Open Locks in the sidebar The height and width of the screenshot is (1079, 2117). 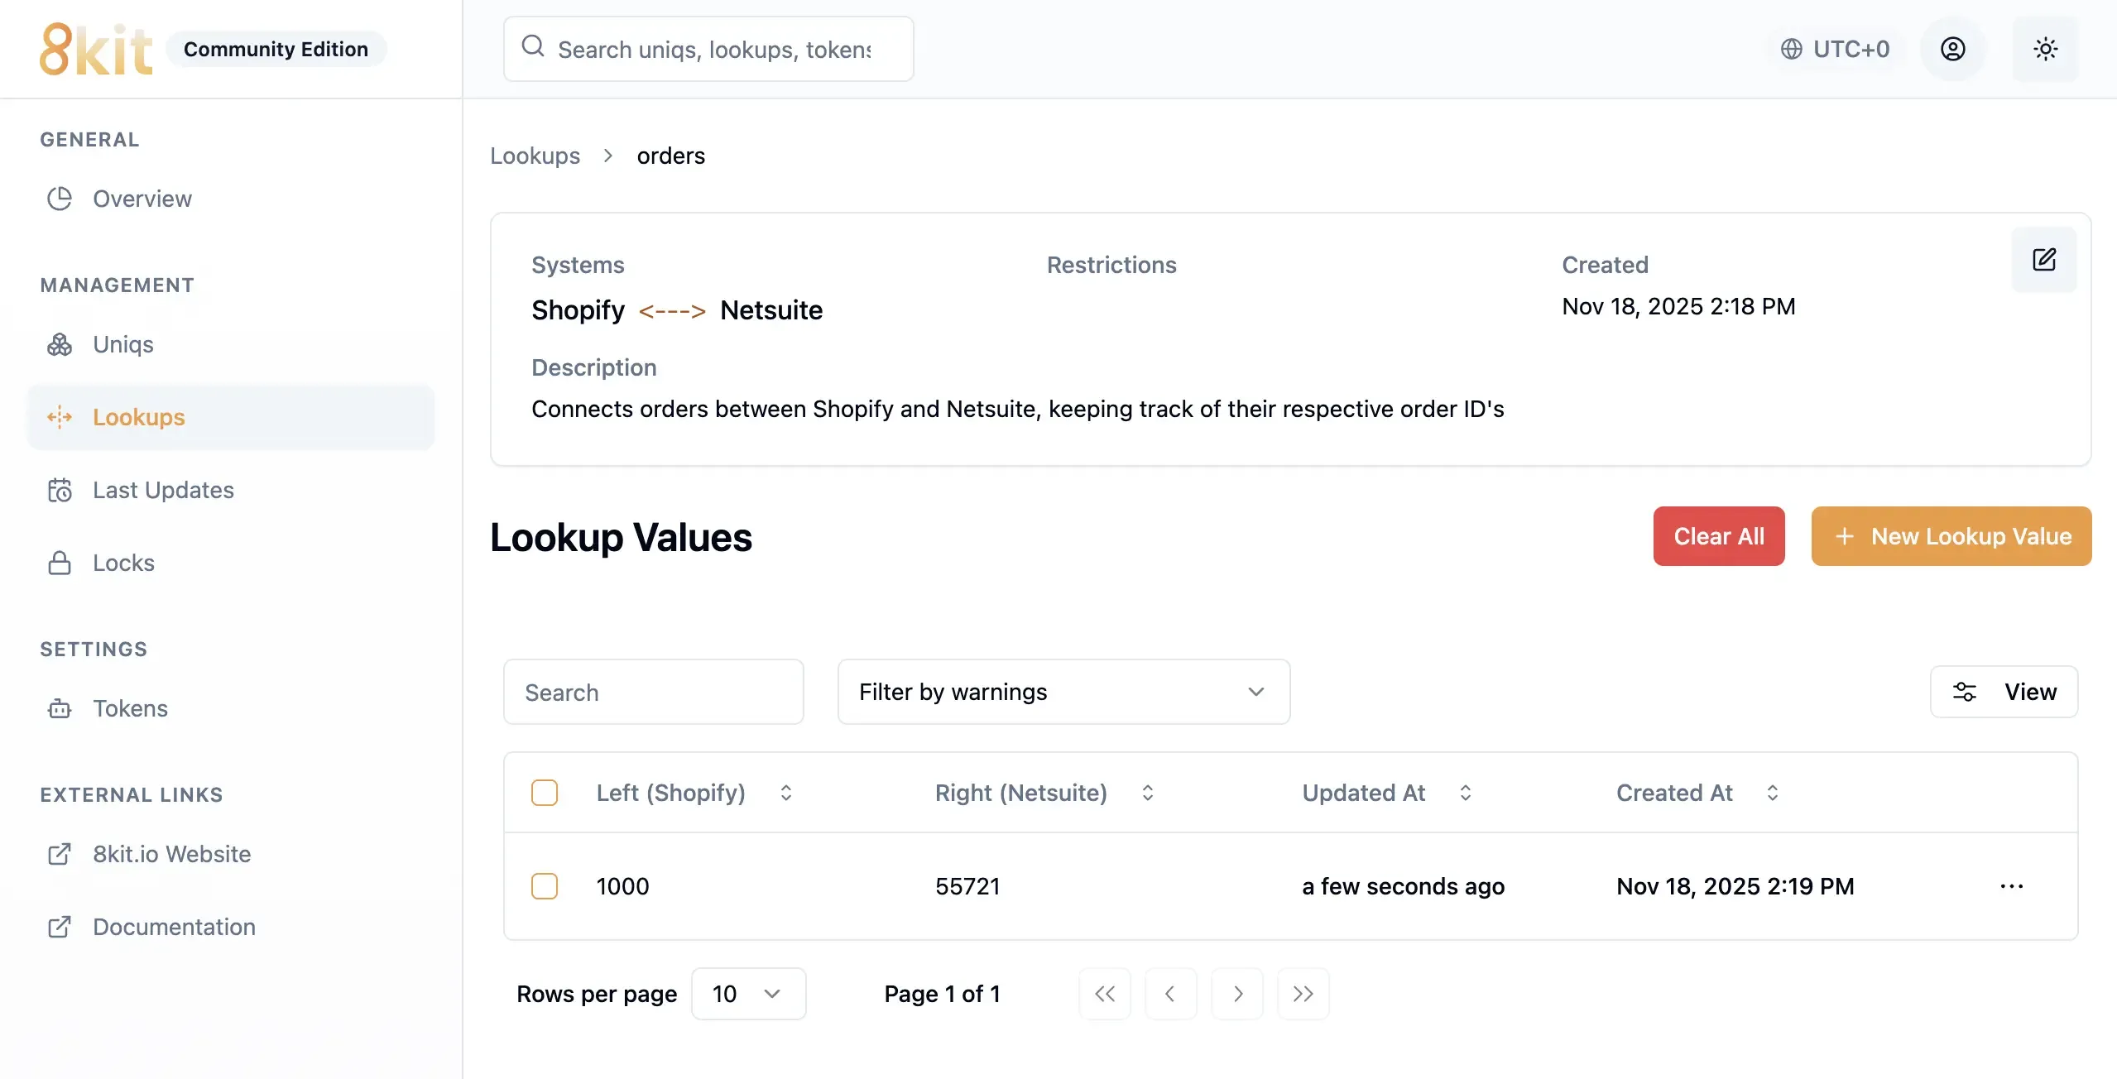click(231, 563)
